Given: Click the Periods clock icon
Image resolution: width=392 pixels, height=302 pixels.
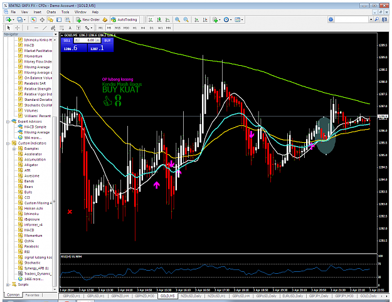Looking at the screenshot, I should (x=226, y=19).
